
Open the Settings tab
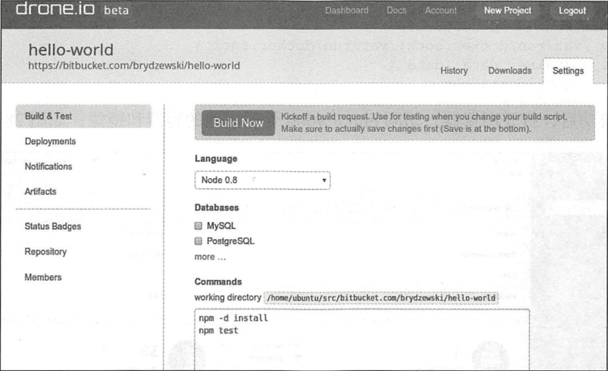pos(568,71)
